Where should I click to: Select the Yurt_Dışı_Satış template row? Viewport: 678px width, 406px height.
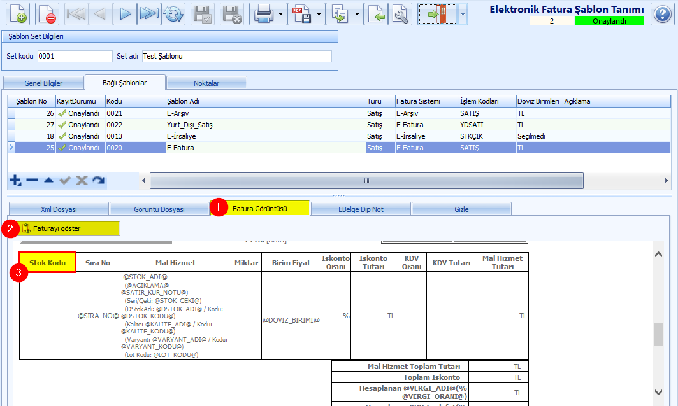pyautogui.click(x=266, y=125)
